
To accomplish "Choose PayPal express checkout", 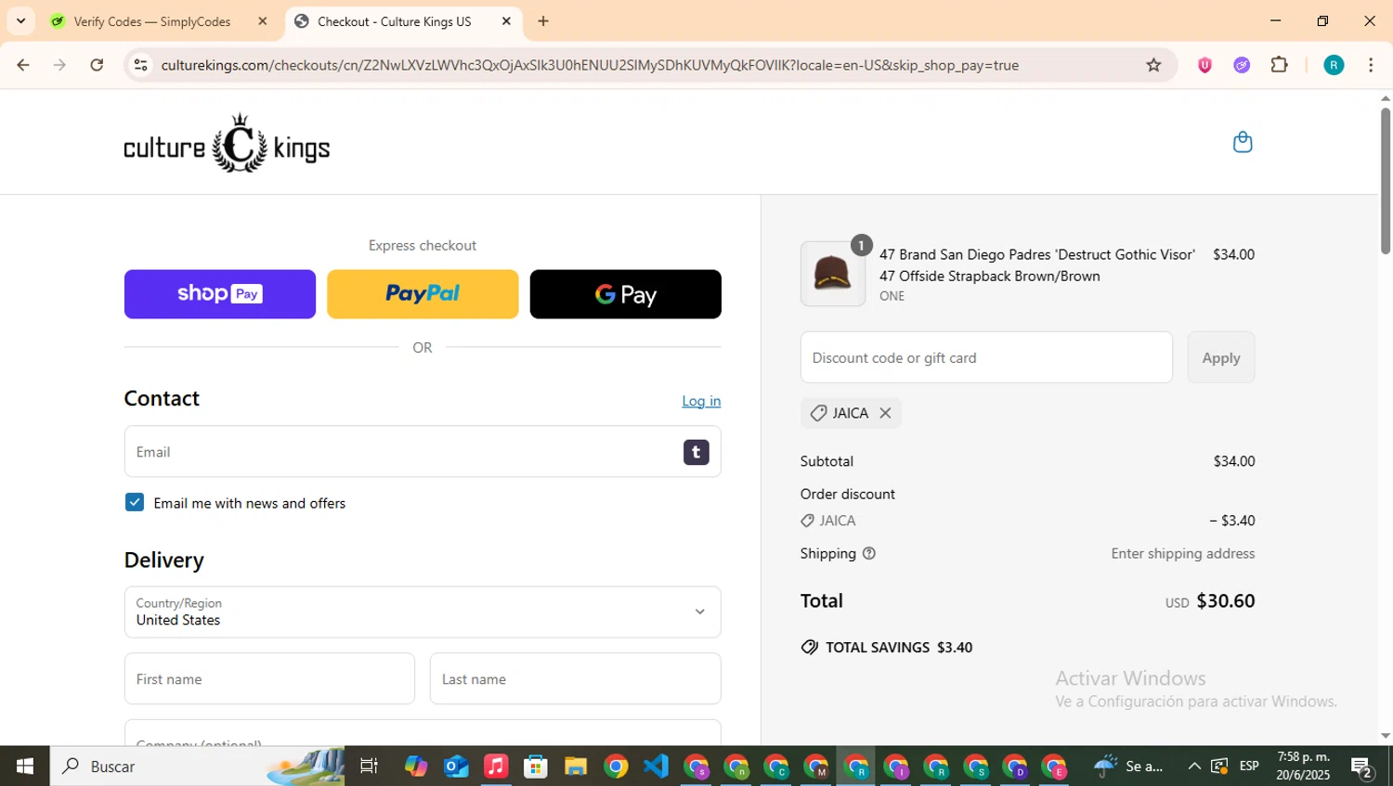I will [423, 294].
